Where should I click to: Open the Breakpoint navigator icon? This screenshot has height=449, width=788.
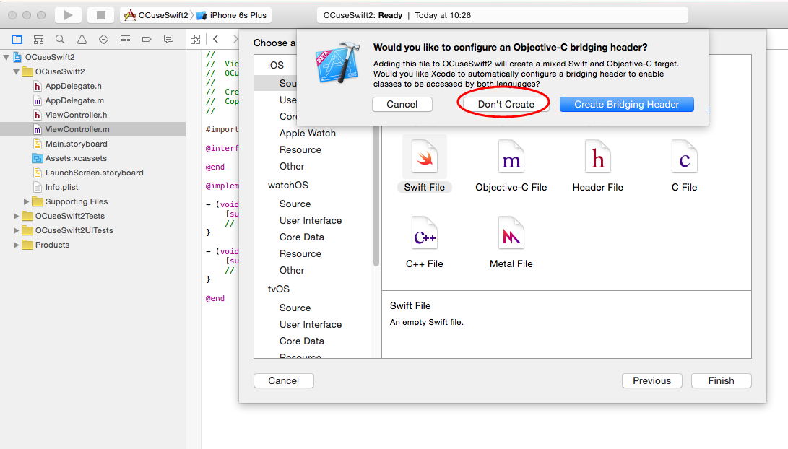[x=147, y=39]
